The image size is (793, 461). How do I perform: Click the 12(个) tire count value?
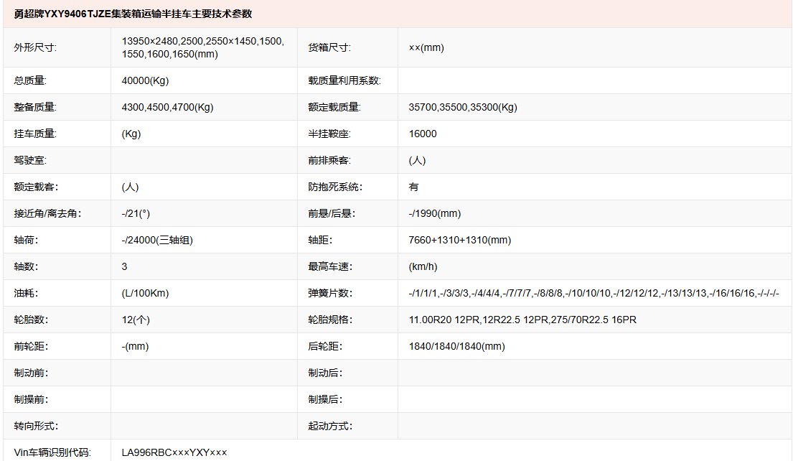pyautogui.click(x=136, y=320)
